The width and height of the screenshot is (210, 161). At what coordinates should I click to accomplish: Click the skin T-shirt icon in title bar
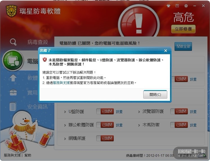169,6
